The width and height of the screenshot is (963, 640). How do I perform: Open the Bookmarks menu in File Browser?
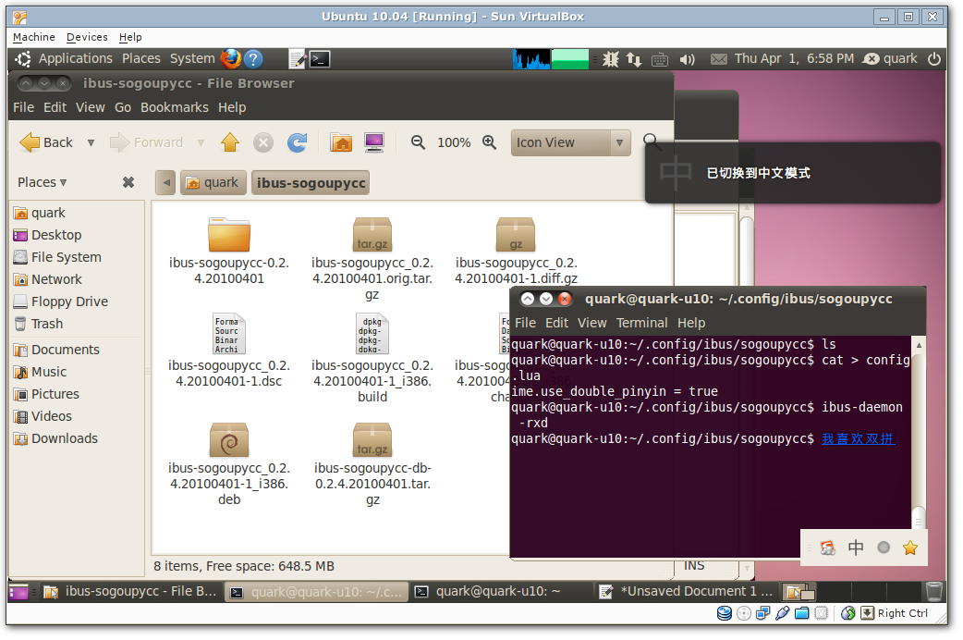tap(175, 107)
